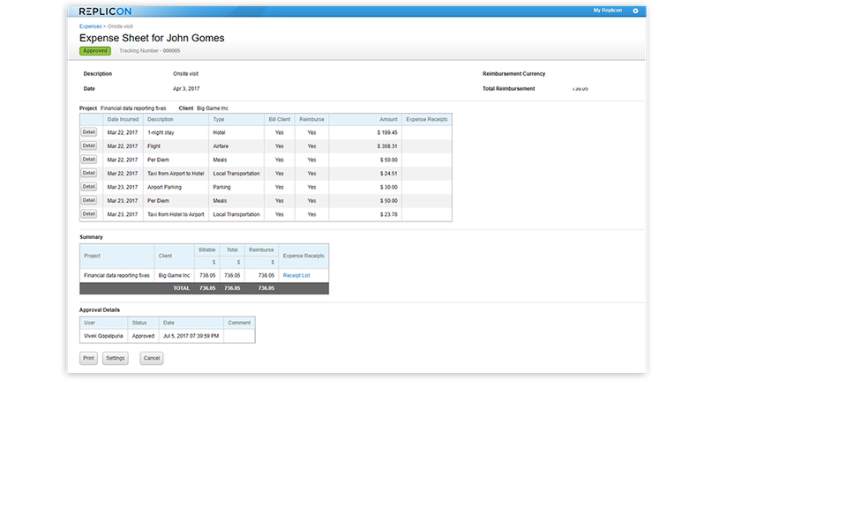The image size is (847, 521).
Task: Click the Date Incurred column header
Action: point(123,119)
